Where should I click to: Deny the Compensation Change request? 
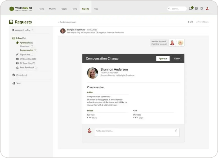click(x=177, y=59)
